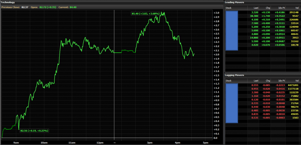This screenshot has width=301, height=145.
Task: Click the 82.56 low price label
Action: (x=34, y=131)
